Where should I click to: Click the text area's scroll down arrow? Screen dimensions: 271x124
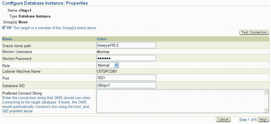point(266,110)
